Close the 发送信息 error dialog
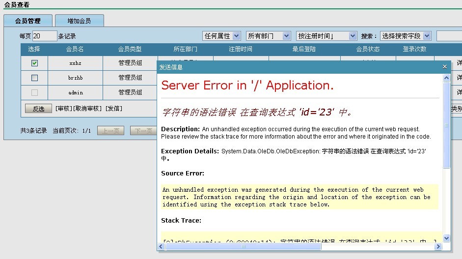This screenshot has height=259, width=462. (x=444, y=67)
